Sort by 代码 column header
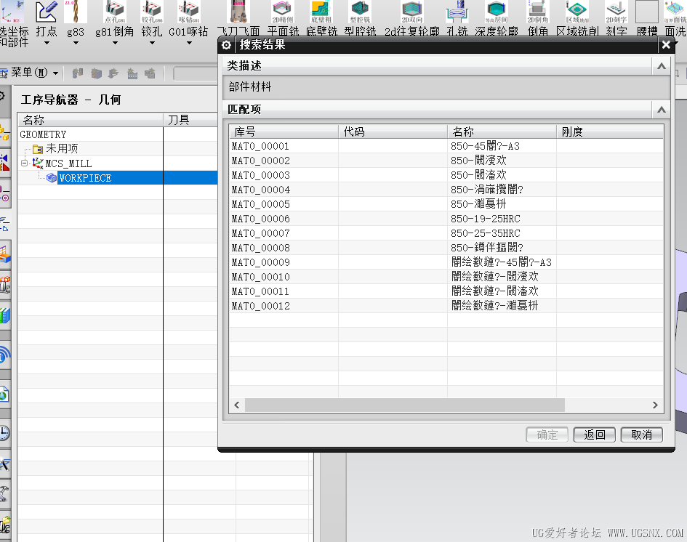This screenshot has height=542, width=687. (x=393, y=132)
